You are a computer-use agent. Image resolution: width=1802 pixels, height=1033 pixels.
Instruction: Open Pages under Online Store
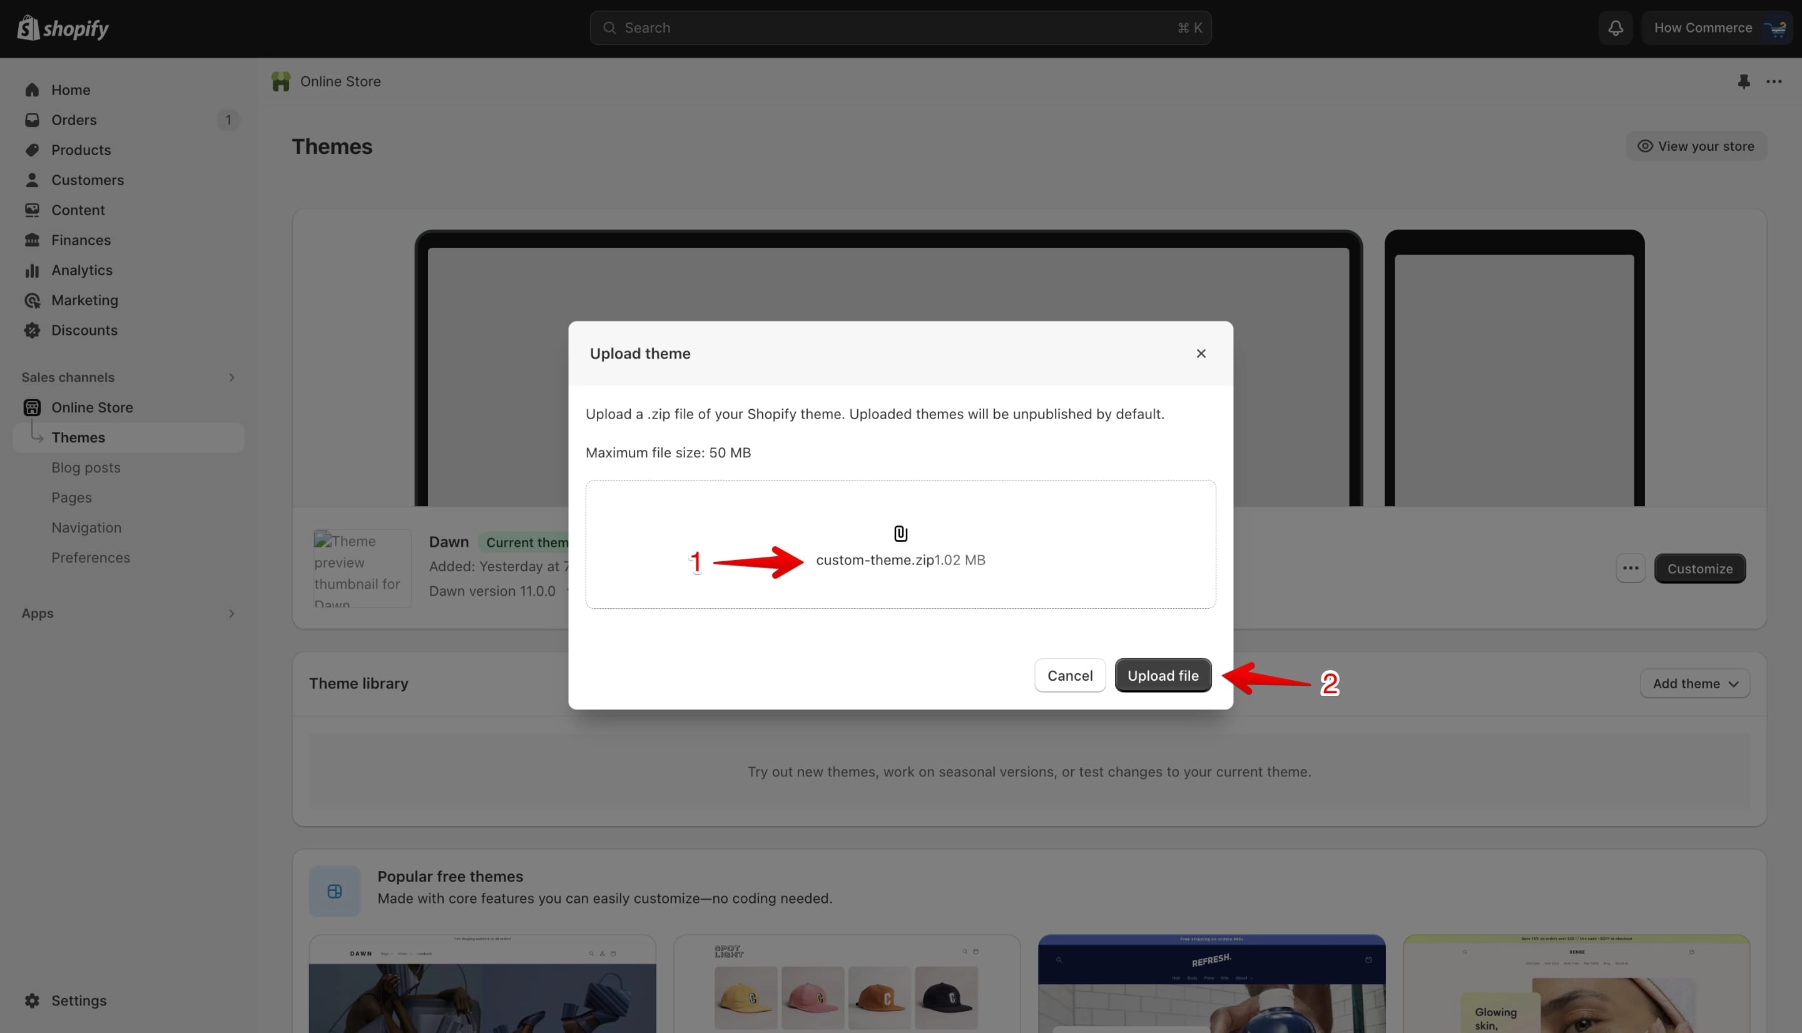[72, 497]
